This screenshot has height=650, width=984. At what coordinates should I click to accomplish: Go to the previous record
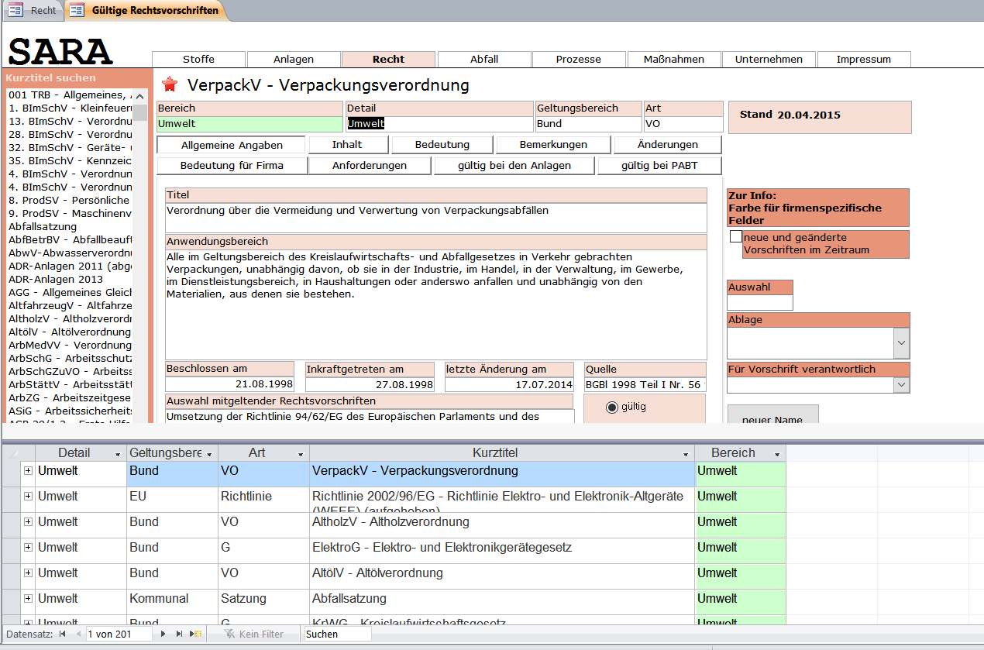[77, 635]
